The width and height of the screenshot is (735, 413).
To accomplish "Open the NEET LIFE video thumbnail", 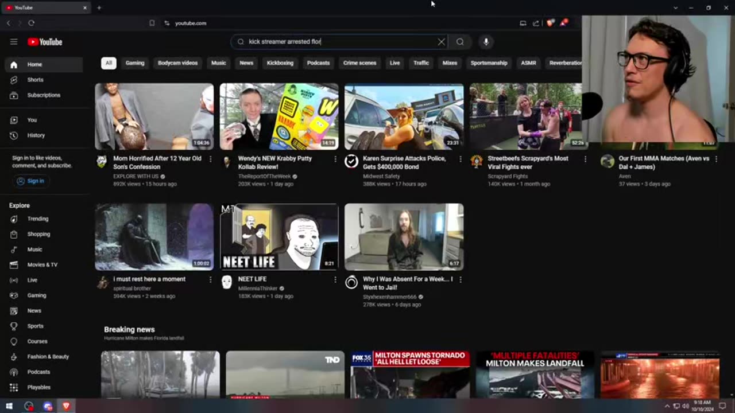I will tap(279, 237).
